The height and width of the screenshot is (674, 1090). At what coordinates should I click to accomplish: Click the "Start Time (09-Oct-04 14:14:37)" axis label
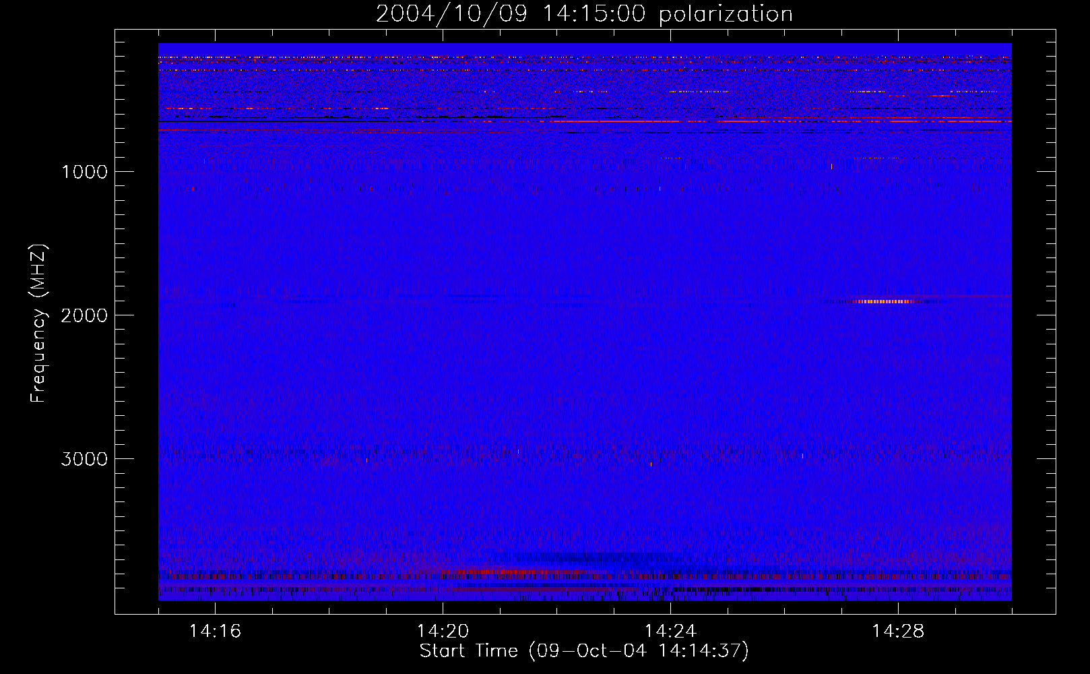[x=584, y=651]
